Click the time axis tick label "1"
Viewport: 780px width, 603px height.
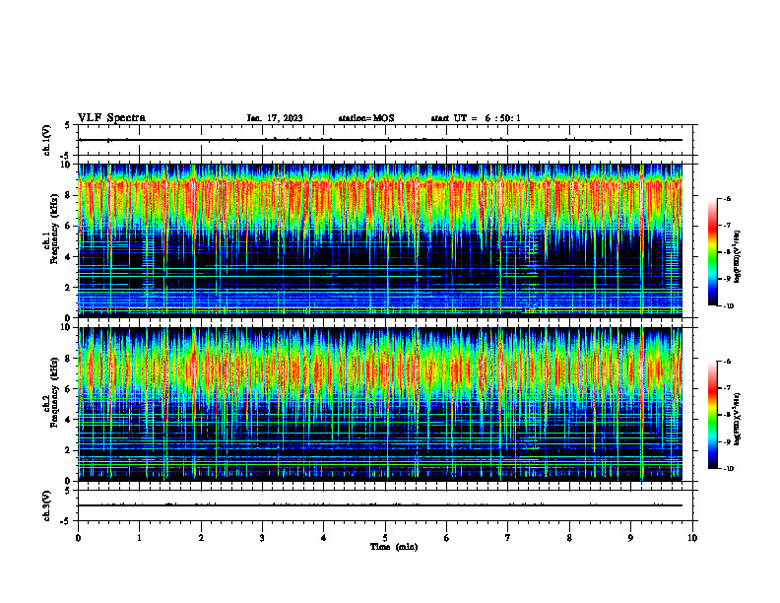(139, 538)
